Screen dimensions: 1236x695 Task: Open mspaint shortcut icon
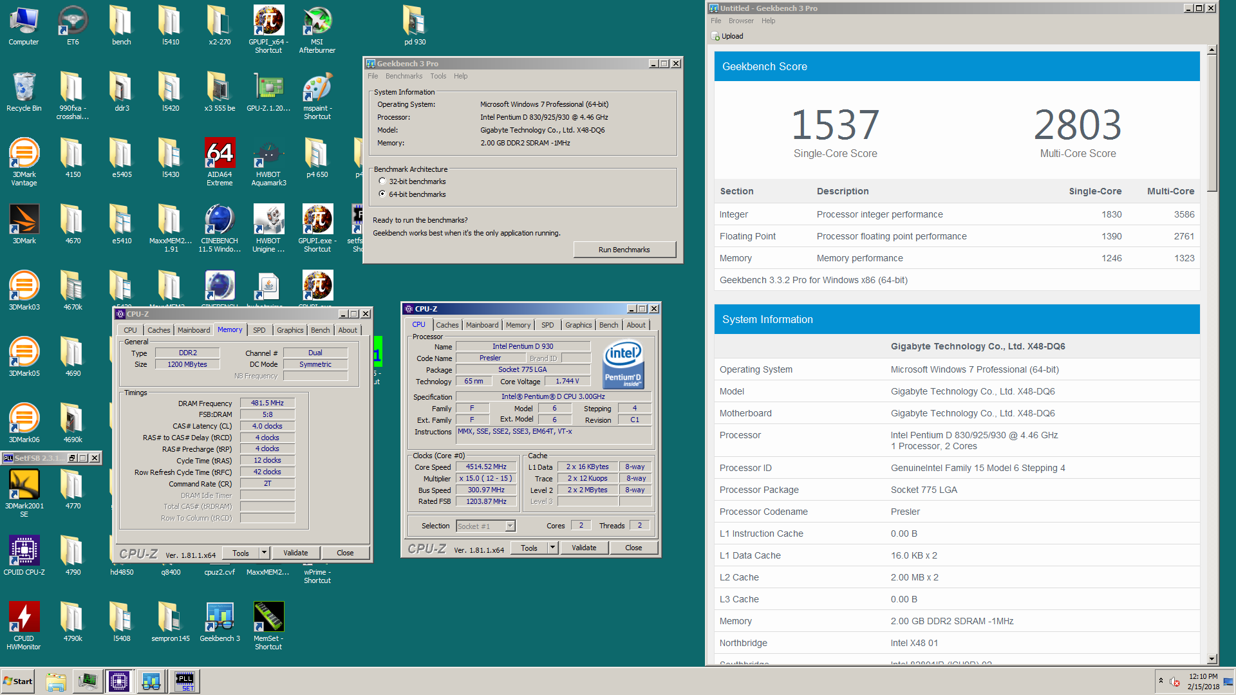(317, 95)
